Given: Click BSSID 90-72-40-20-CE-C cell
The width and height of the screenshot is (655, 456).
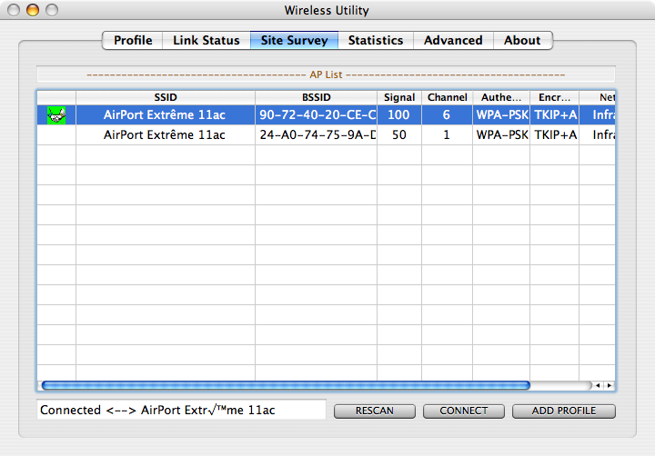Looking at the screenshot, I should click(x=317, y=115).
